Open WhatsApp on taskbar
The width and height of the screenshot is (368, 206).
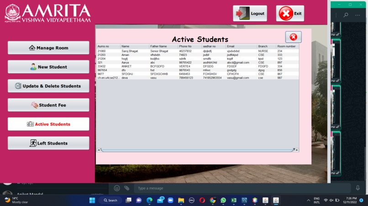tap(223, 201)
